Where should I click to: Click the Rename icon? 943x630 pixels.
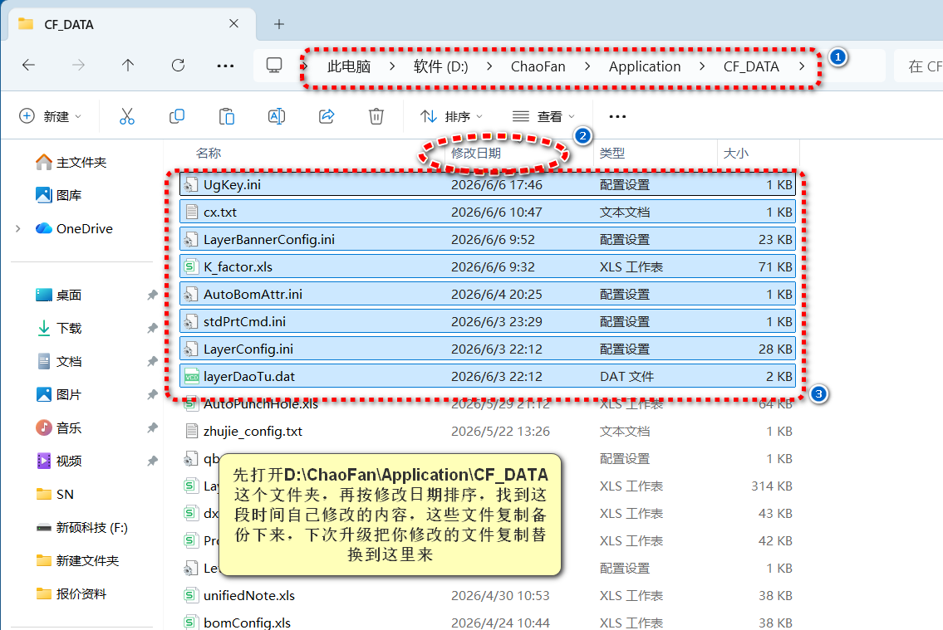pos(276,116)
